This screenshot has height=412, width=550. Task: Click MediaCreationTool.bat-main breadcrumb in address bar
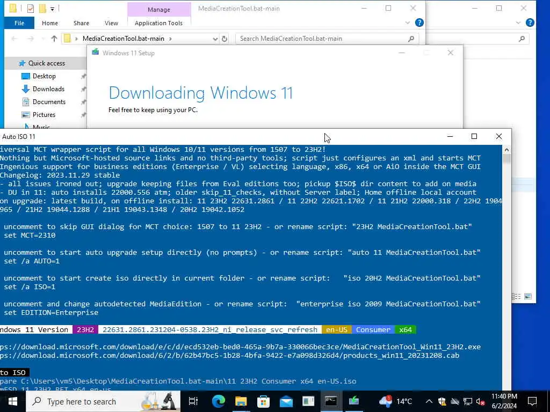pos(124,39)
